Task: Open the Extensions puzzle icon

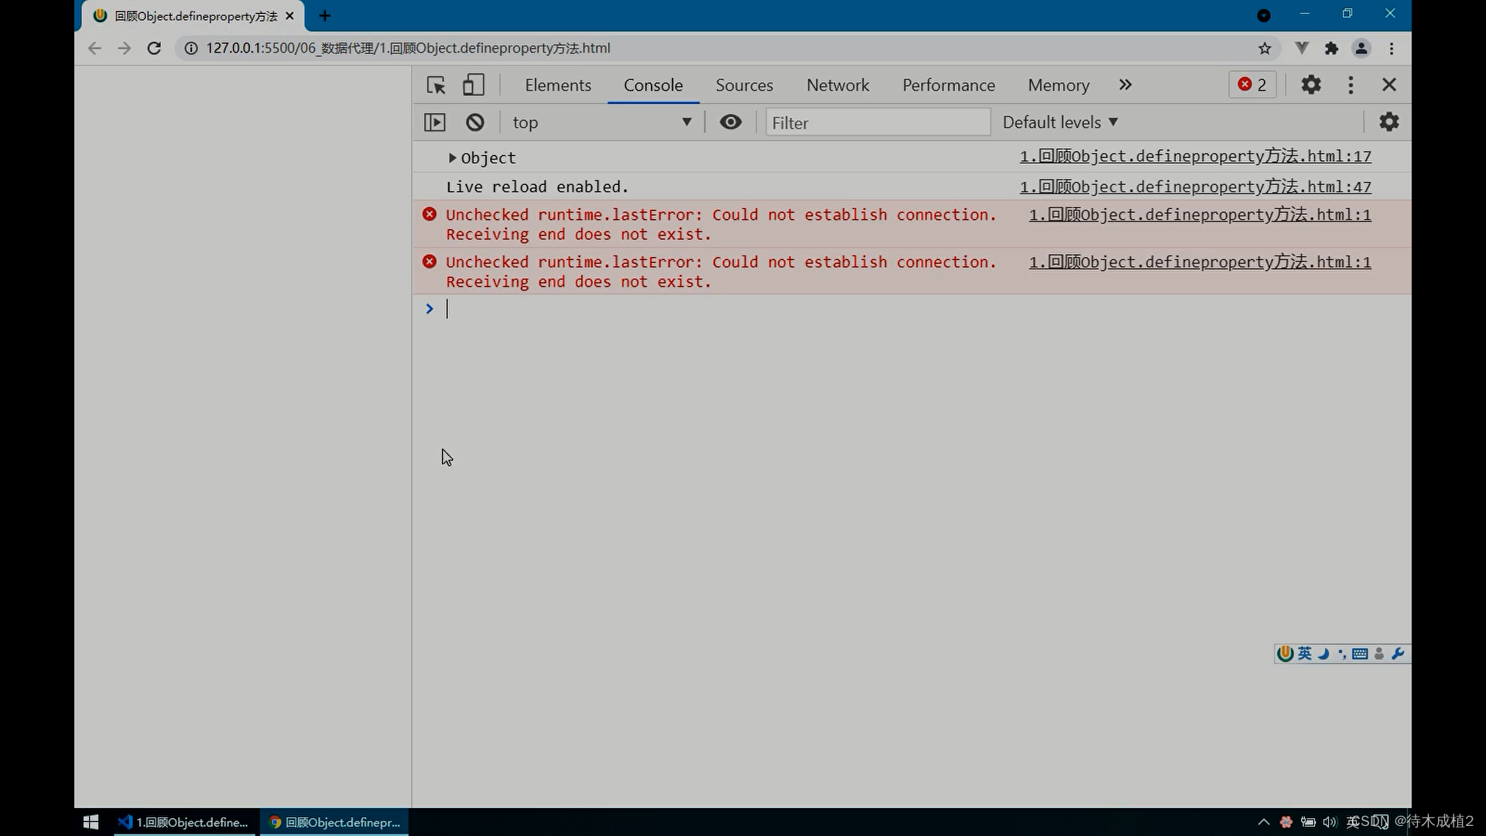Action: point(1331,48)
